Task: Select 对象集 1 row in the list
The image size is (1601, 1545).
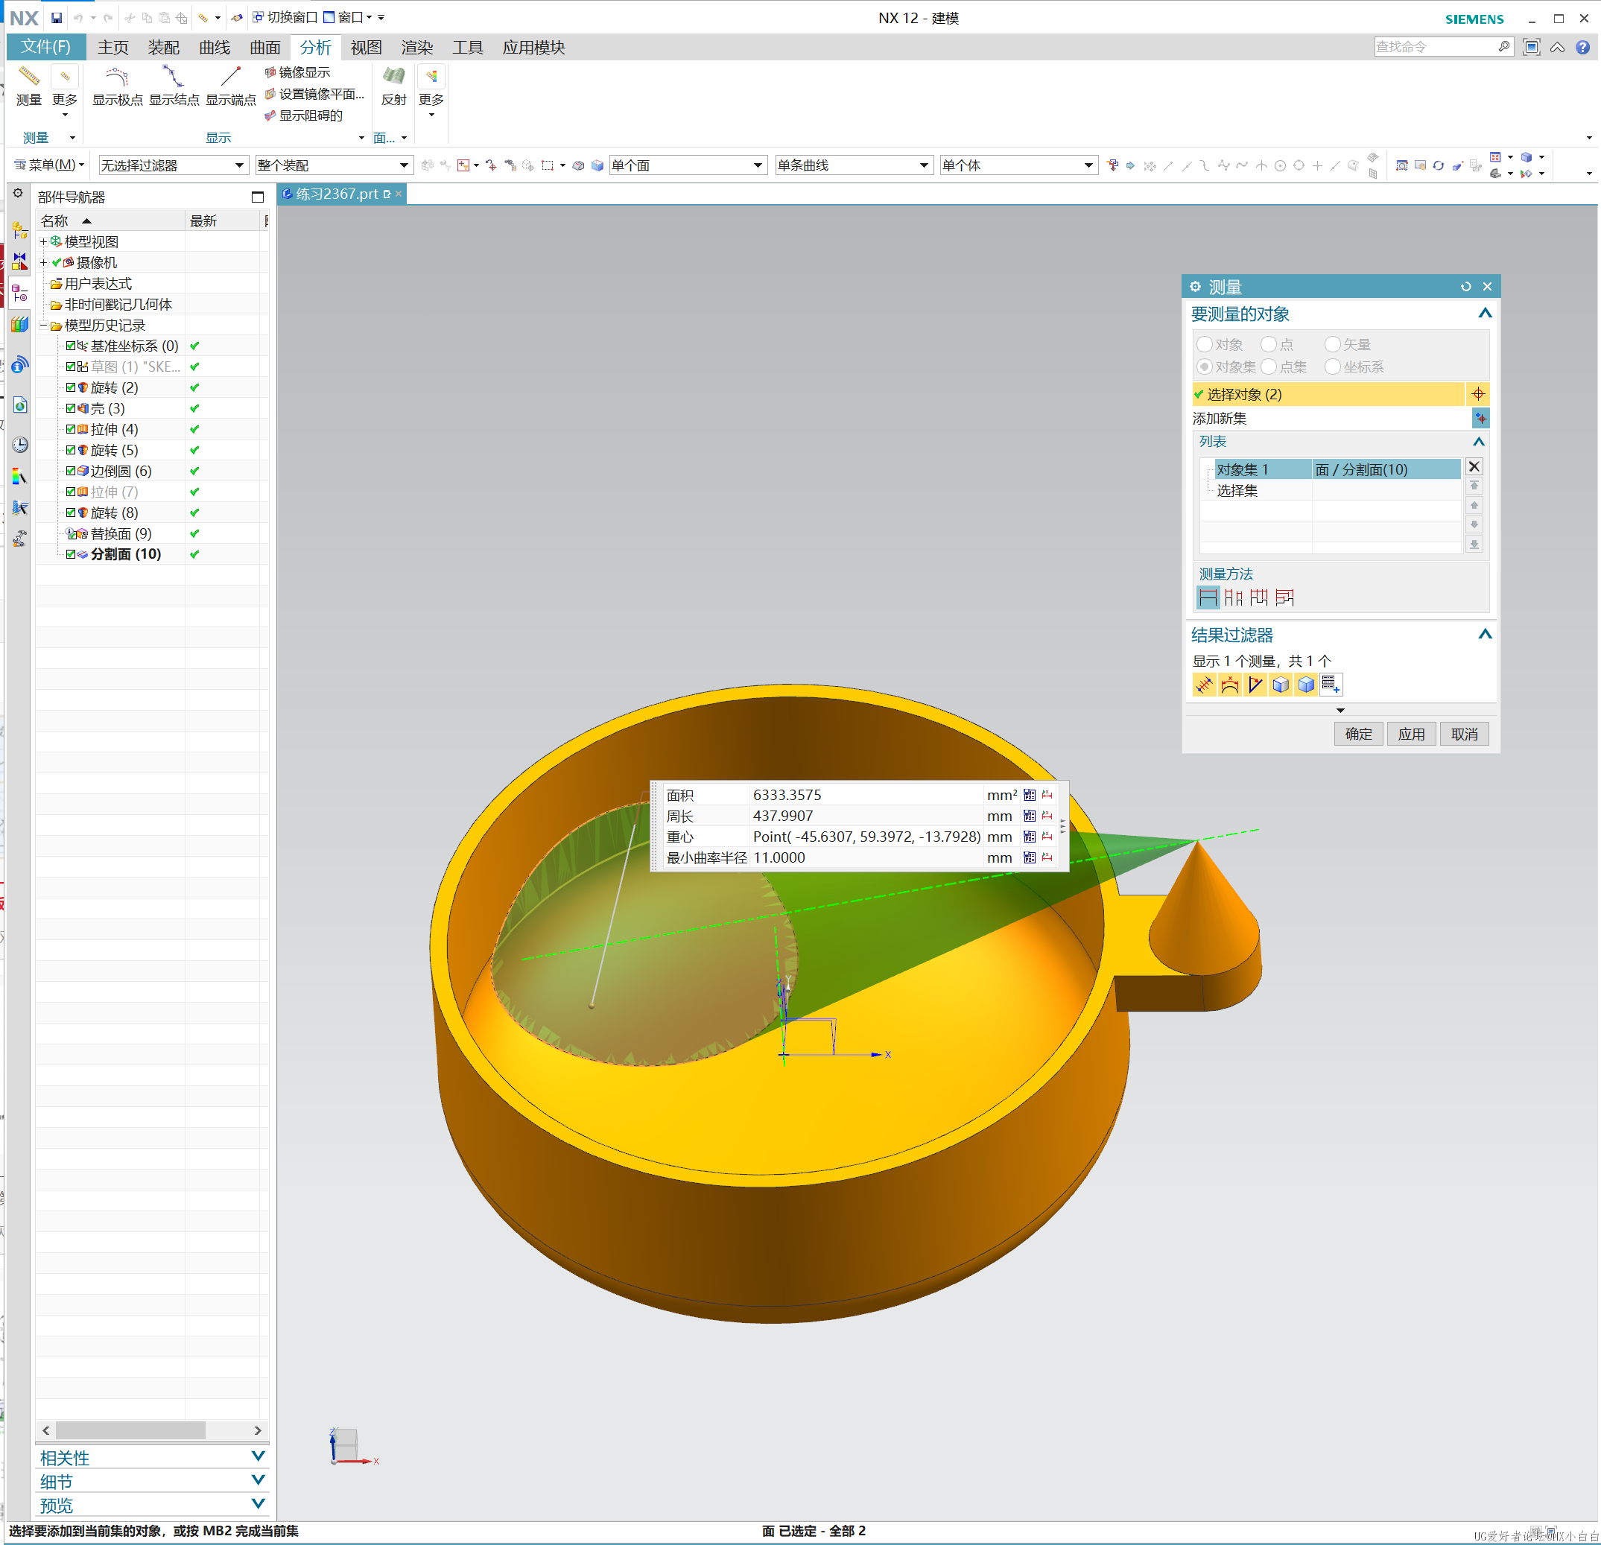Action: click(1338, 469)
